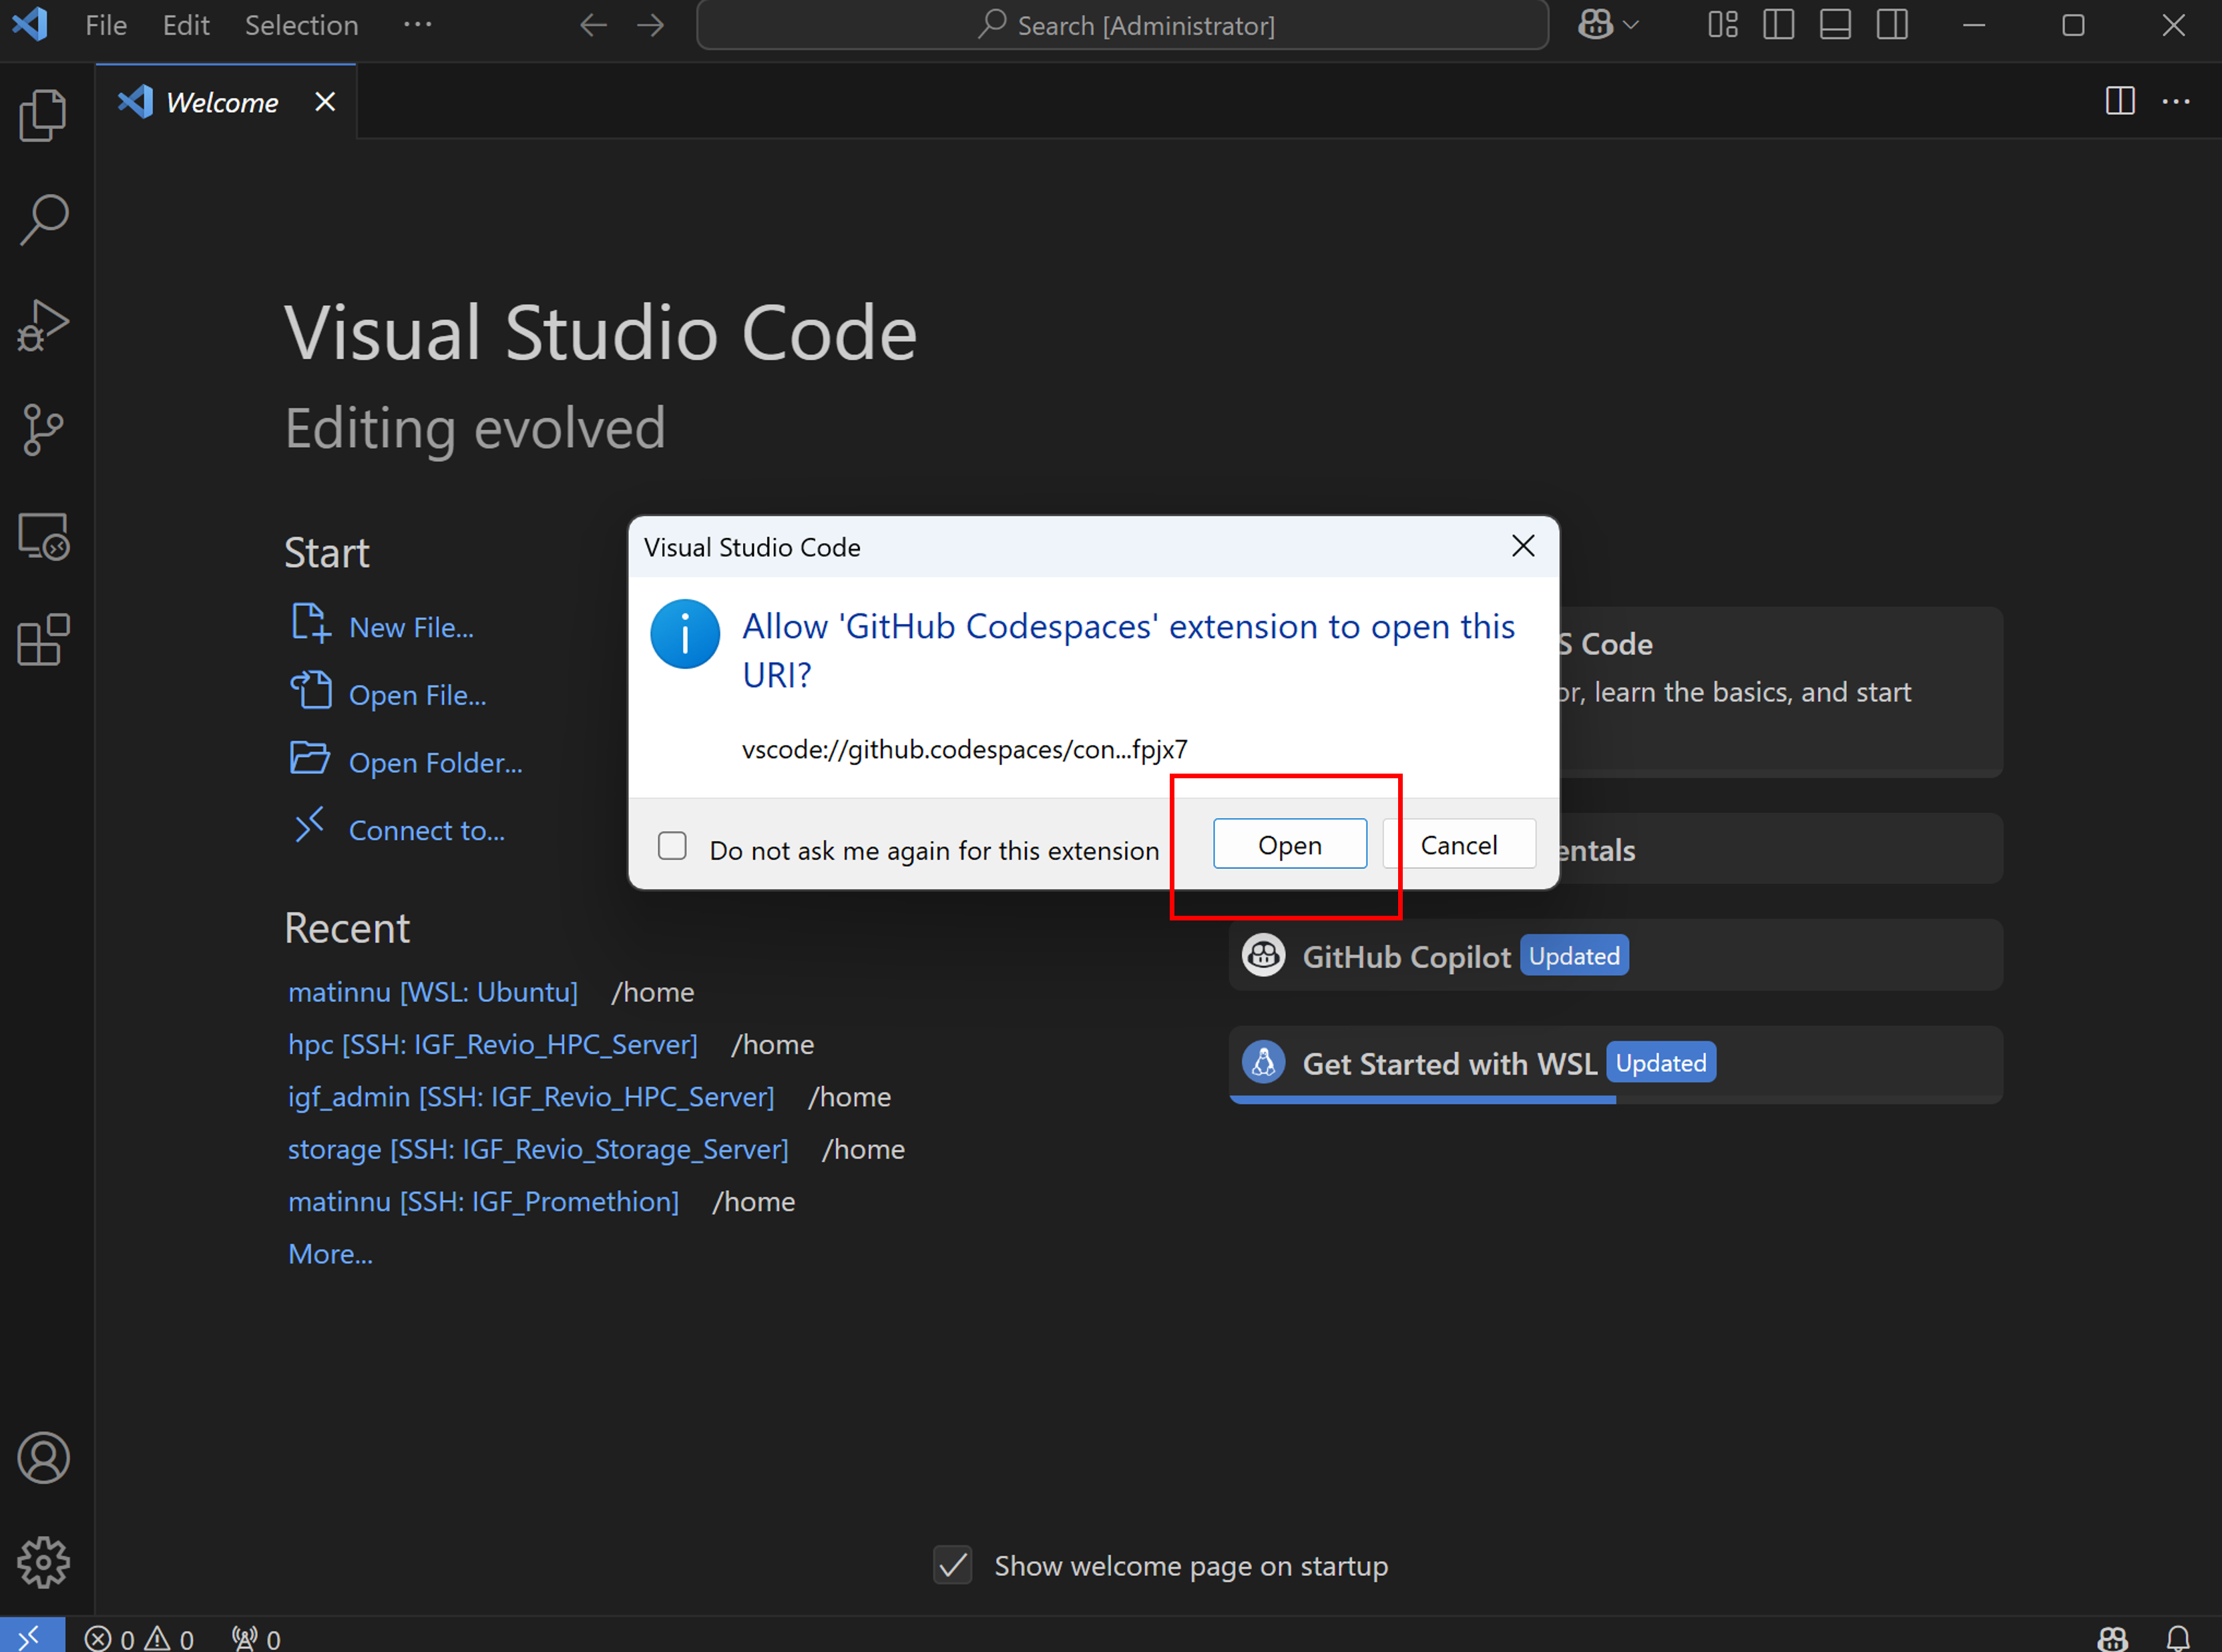Uncheck 'Show welcome page on startup'
The height and width of the screenshot is (1652, 2222).
pos(952,1565)
